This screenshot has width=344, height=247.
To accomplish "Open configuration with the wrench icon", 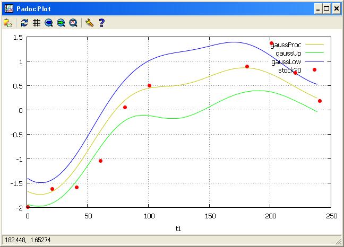I will (x=89, y=23).
